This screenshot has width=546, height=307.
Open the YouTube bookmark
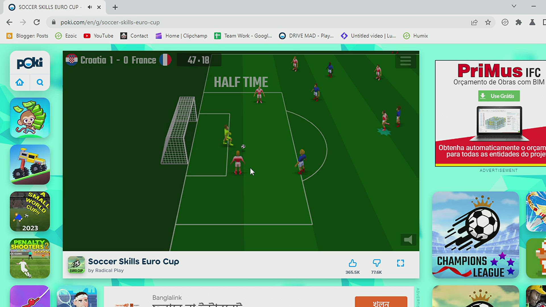point(98,36)
